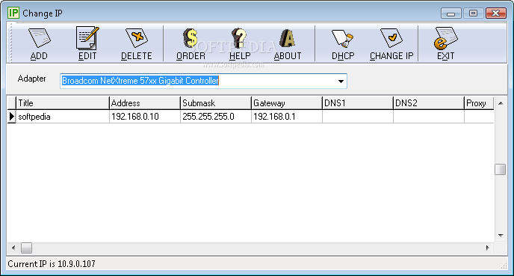The width and height of the screenshot is (514, 276).
Task: Click the empty DNS1 cell of softpedia
Action: [358, 117]
